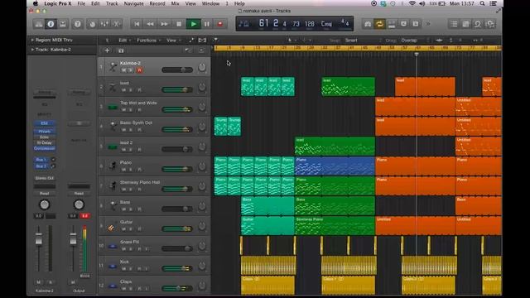Viewport: 530px width, 298px height.
Task: Open the Window menu
Action: tap(210, 3)
